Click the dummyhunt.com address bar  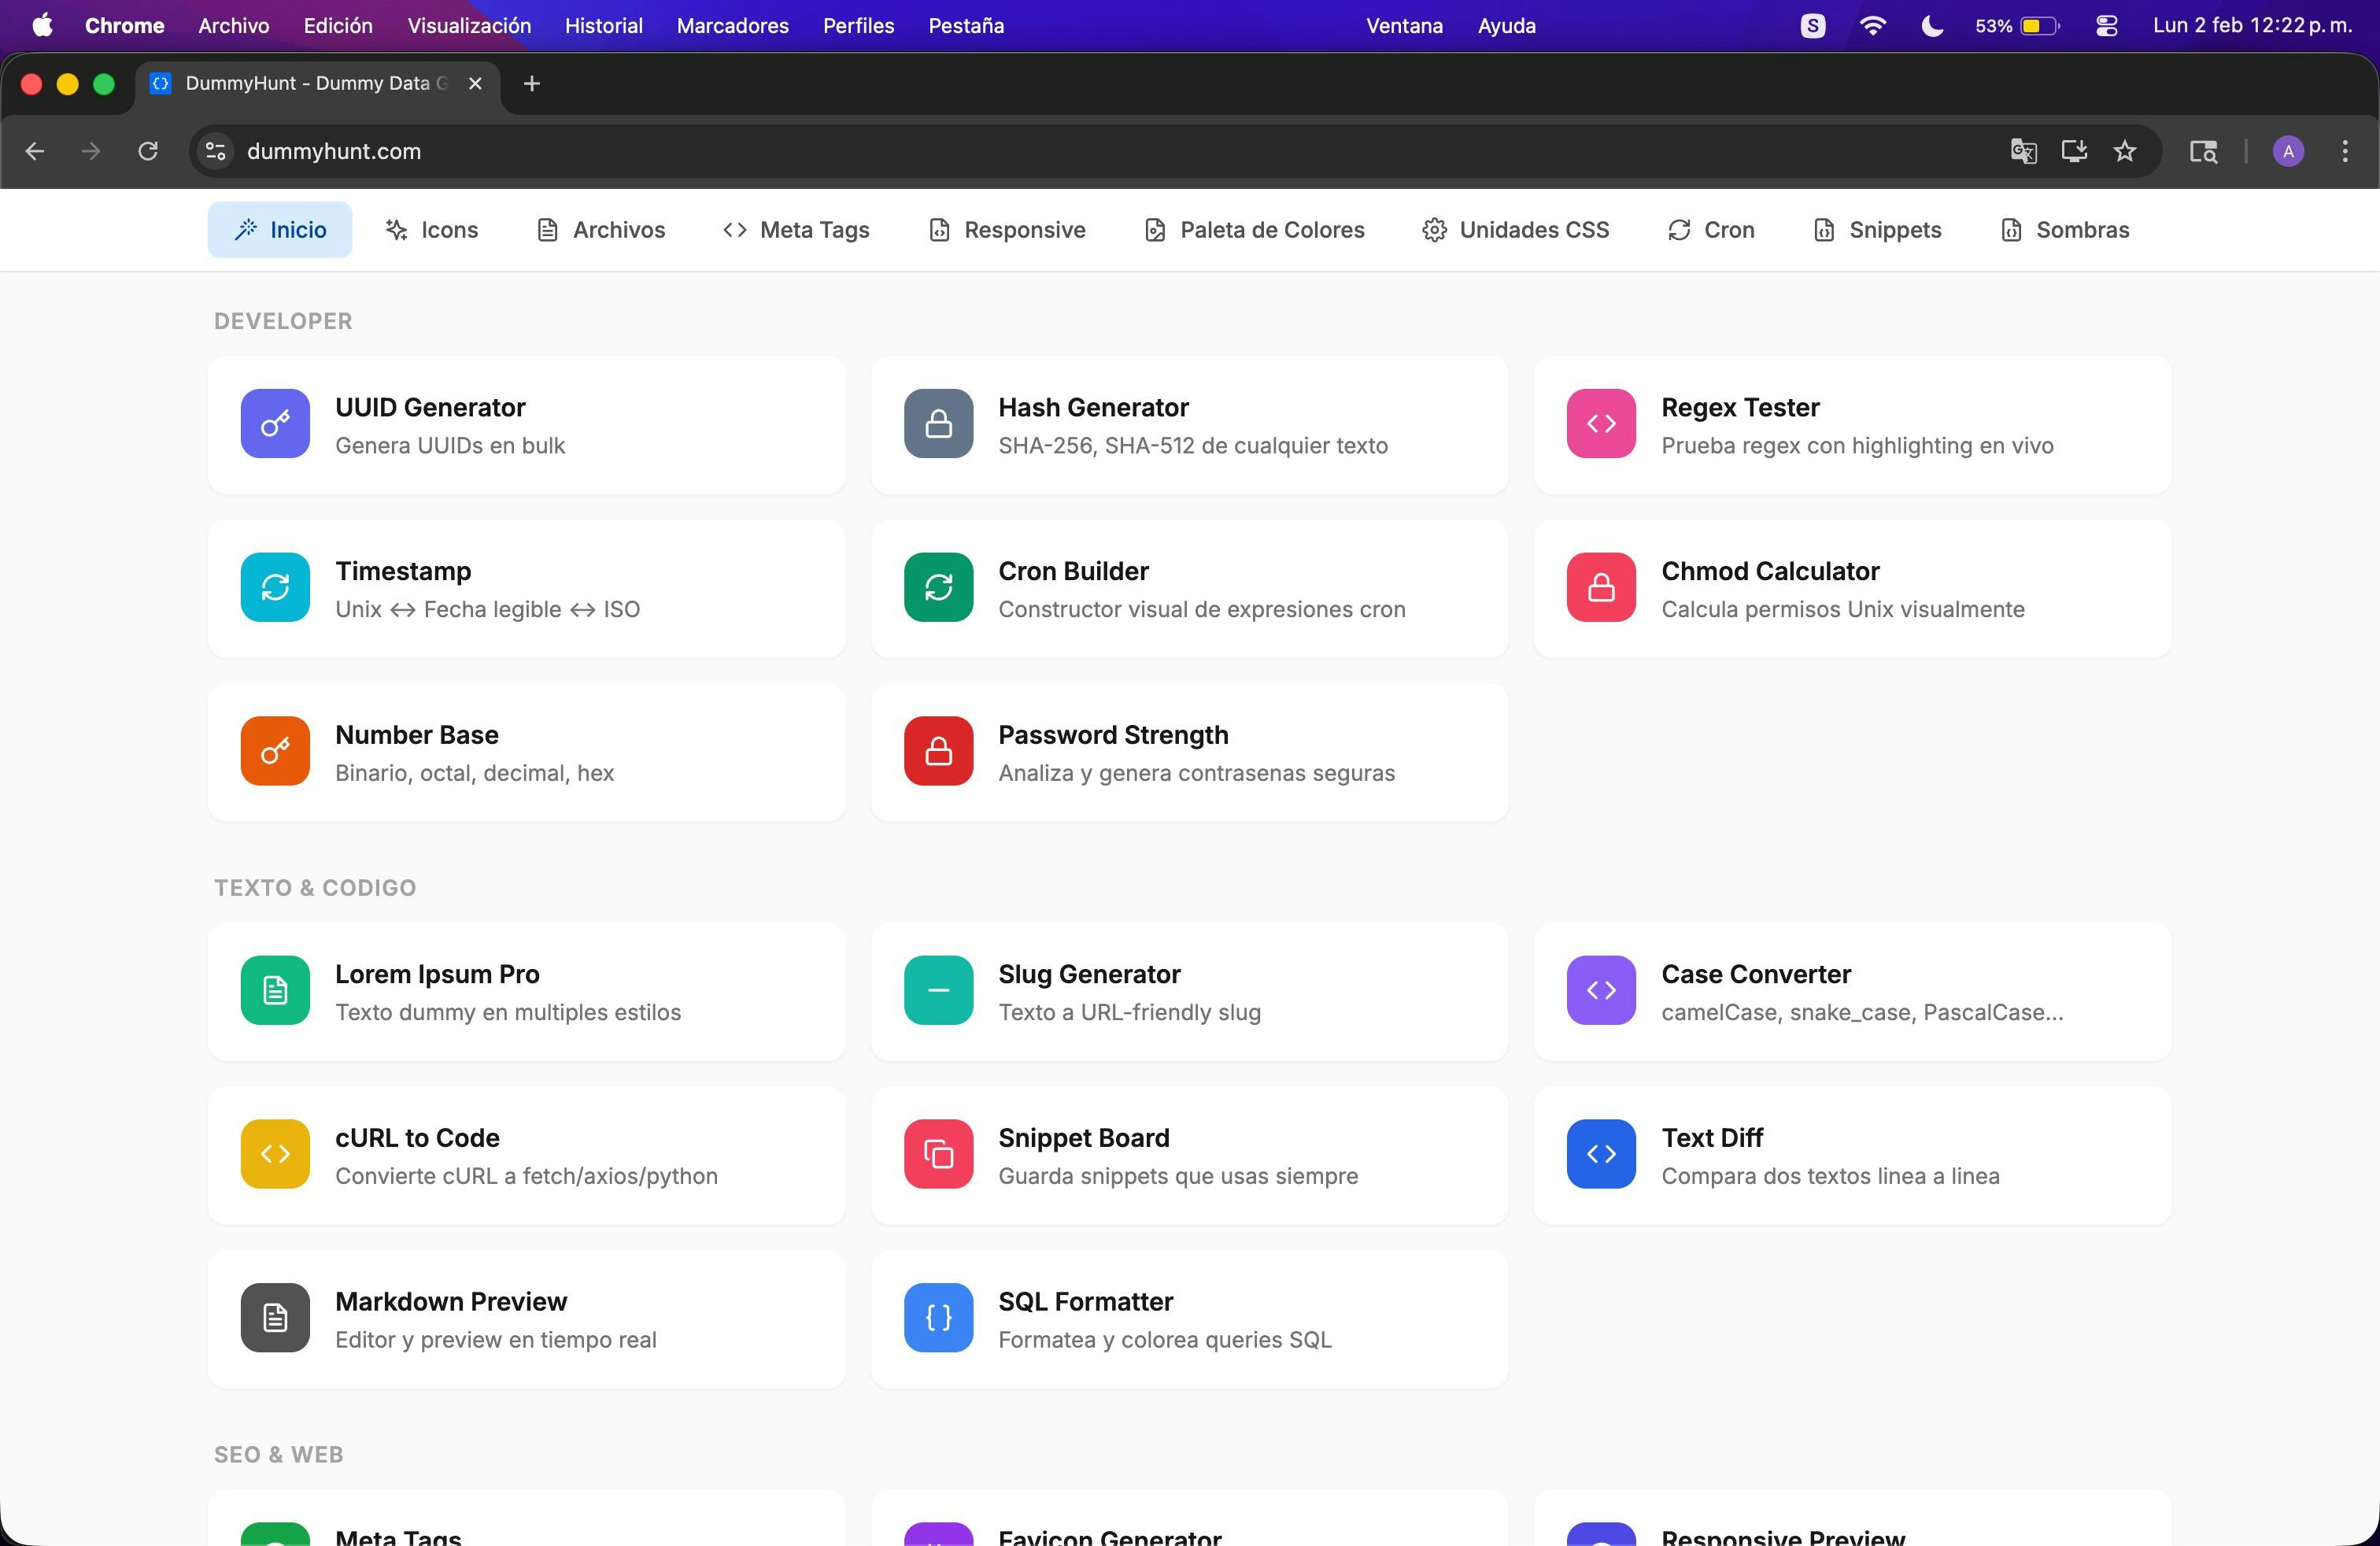click(x=700, y=151)
